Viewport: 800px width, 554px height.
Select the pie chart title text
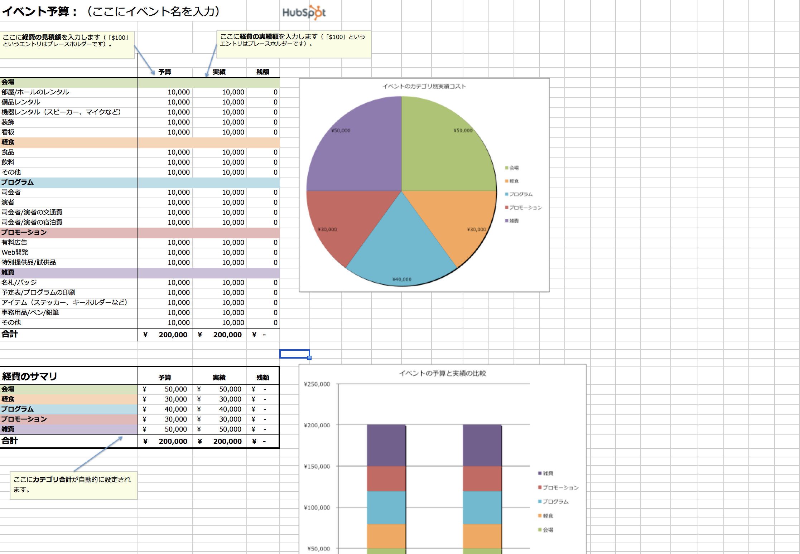(x=424, y=86)
